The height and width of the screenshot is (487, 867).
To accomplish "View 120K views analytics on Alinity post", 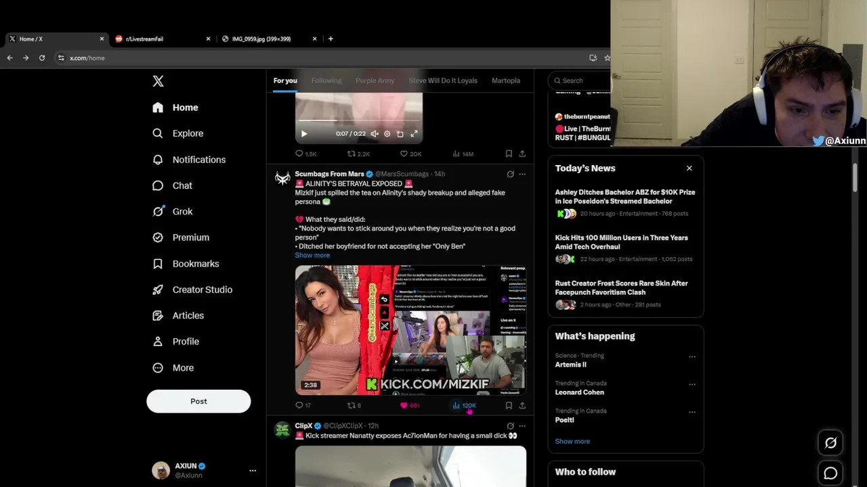I will coord(464,405).
